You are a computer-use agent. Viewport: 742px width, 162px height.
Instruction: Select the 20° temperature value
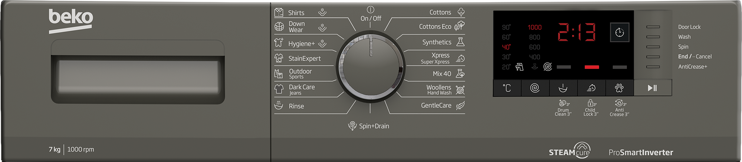[x=506, y=67]
